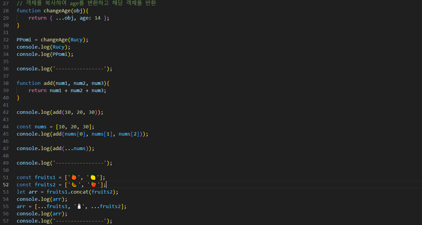Viewport: 422px width, 225px height.
Task: Click the salt shaker emoji on line 55
Action: tap(79, 206)
